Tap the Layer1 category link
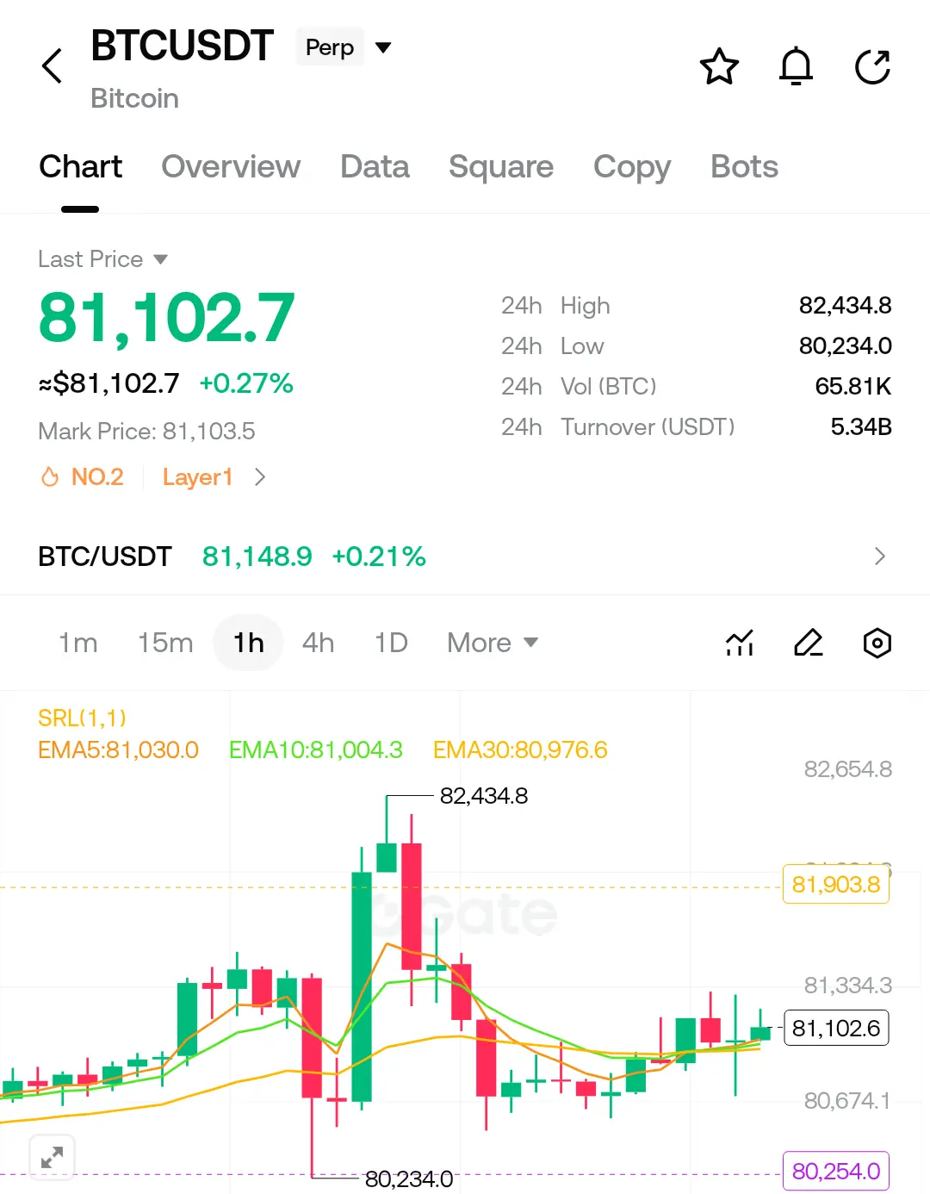This screenshot has width=930, height=1194. [197, 476]
